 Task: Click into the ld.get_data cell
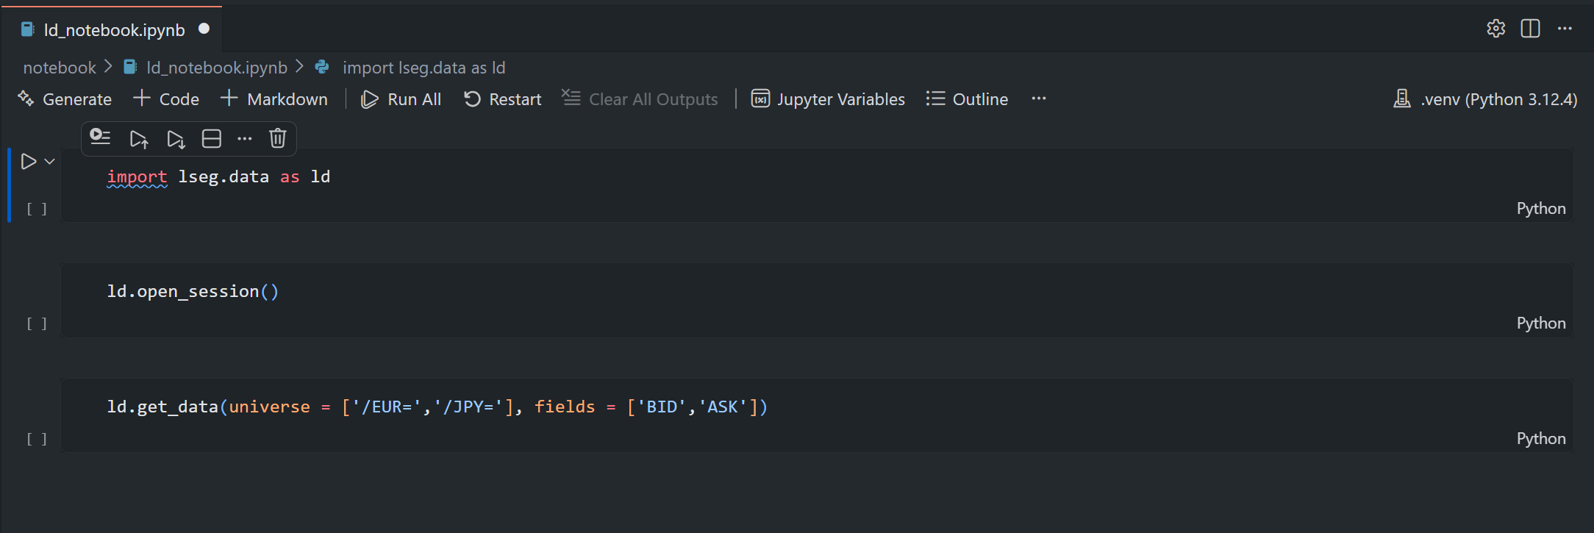[816, 415]
